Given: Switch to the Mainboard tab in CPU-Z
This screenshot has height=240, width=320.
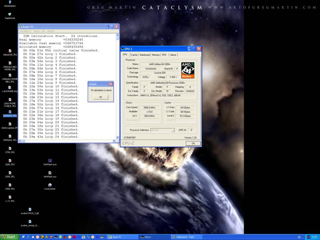Looking at the screenshot, I should pos(145,55).
